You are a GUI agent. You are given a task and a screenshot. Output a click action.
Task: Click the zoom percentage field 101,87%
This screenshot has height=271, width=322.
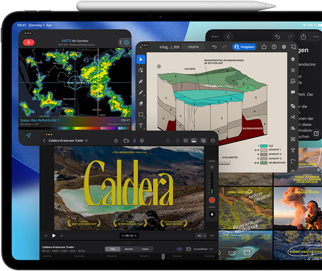(193, 47)
